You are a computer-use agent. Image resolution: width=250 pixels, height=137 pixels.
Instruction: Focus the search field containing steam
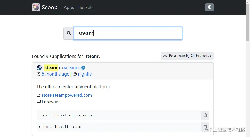pyautogui.click(x=128, y=33)
